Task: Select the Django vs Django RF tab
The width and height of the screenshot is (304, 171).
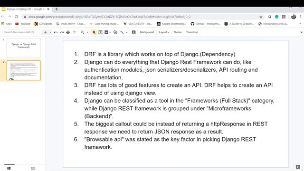Action: click(x=26, y=9)
